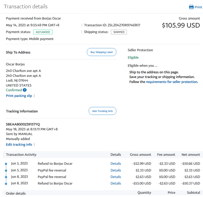
Task: Open the Print packing slip link
Action: (x=19, y=96)
